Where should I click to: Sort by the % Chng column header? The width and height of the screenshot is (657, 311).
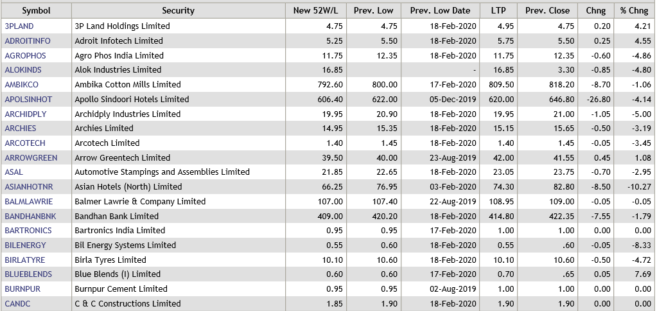tap(634, 11)
